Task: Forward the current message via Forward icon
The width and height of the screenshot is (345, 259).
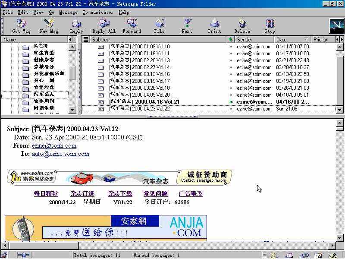Action: 132,26
